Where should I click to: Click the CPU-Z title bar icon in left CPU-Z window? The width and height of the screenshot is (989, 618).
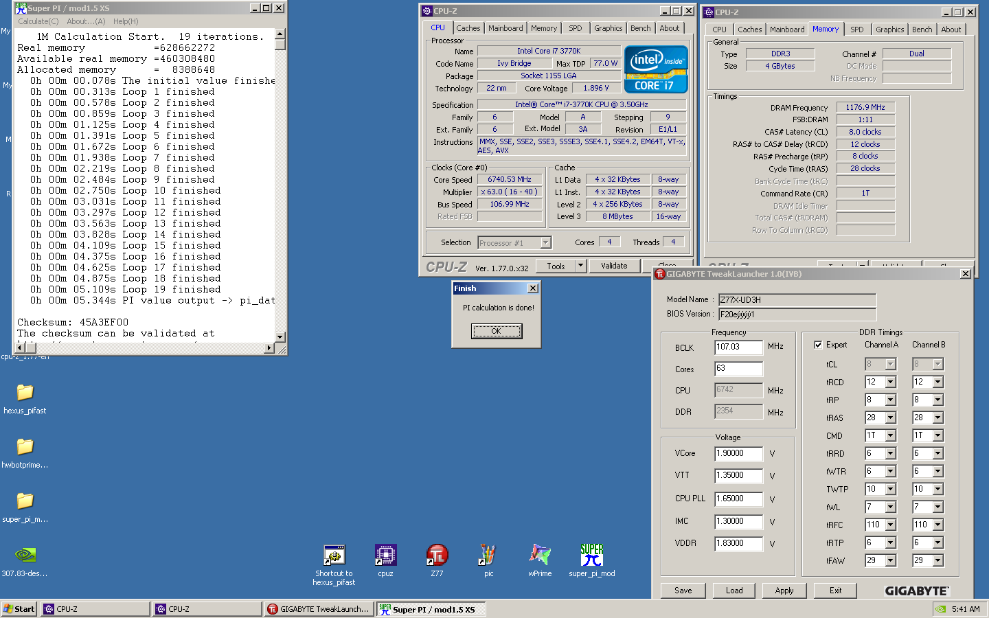tap(427, 11)
